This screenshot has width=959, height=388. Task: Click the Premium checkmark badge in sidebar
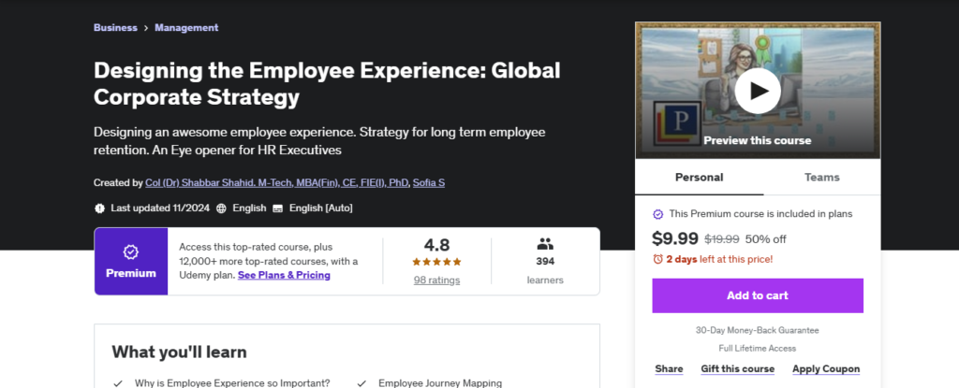(658, 214)
